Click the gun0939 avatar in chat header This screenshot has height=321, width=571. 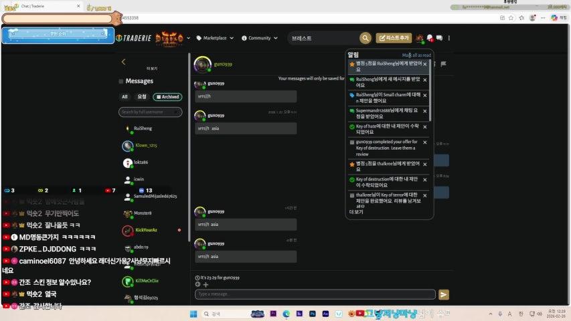(x=202, y=64)
